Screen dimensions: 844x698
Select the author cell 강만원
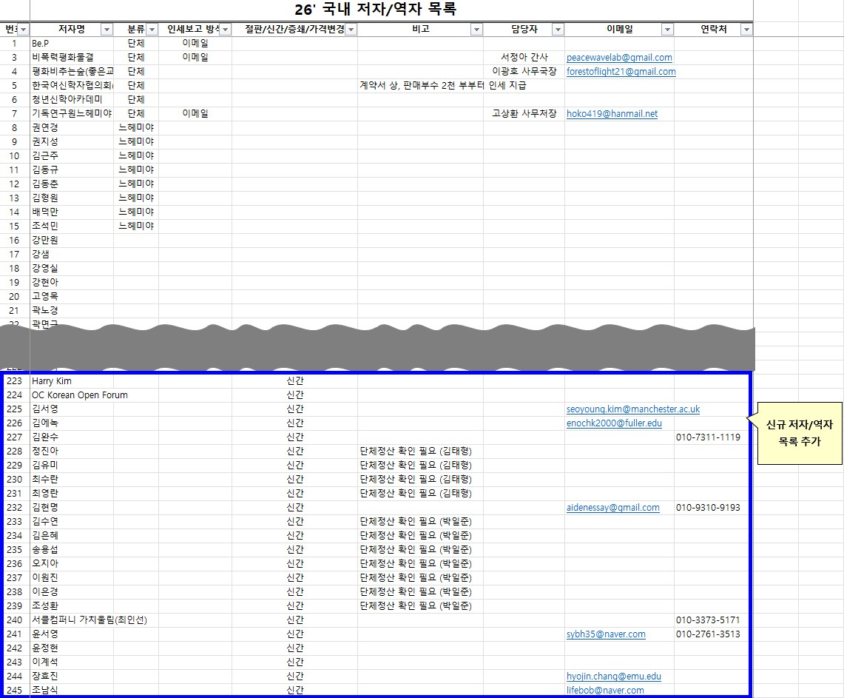click(72, 241)
